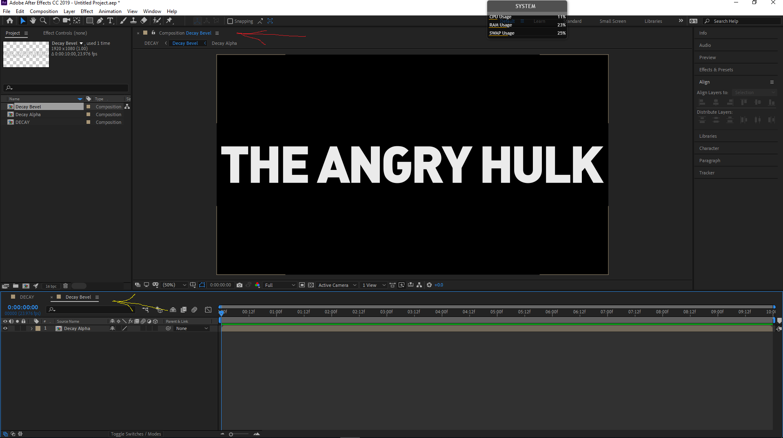Open the Active Camera dropdown
Viewport: 783px width, 438px height.
pyautogui.click(x=337, y=285)
